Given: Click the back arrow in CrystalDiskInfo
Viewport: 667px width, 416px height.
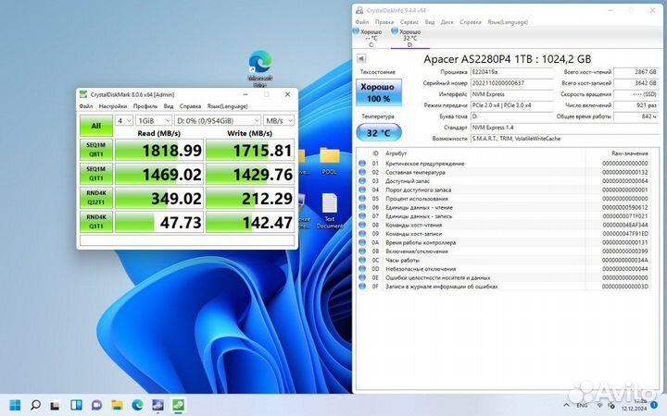Looking at the screenshot, I should click(x=361, y=58).
